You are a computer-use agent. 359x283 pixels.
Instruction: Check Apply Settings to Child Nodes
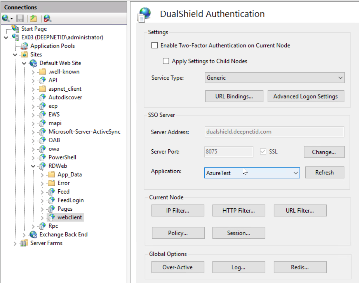tap(166, 61)
